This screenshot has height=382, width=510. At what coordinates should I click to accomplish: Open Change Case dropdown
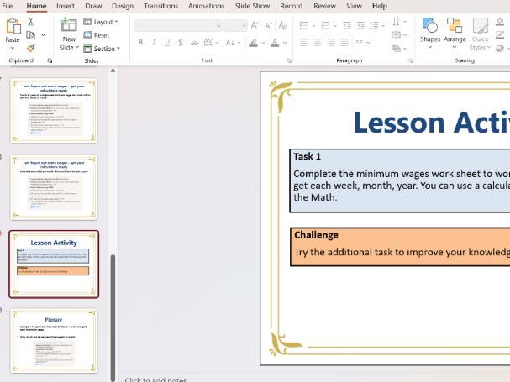pyautogui.click(x=234, y=43)
